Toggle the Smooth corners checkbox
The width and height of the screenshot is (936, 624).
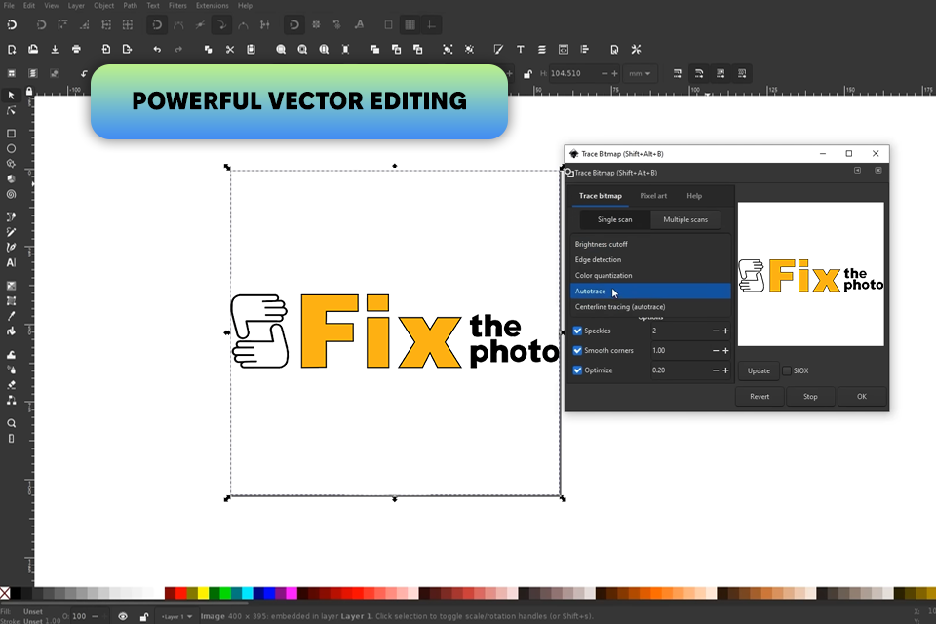click(x=577, y=351)
